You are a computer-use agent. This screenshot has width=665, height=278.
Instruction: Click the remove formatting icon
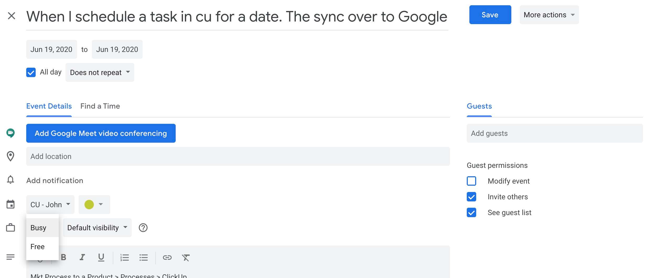click(x=186, y=258)
